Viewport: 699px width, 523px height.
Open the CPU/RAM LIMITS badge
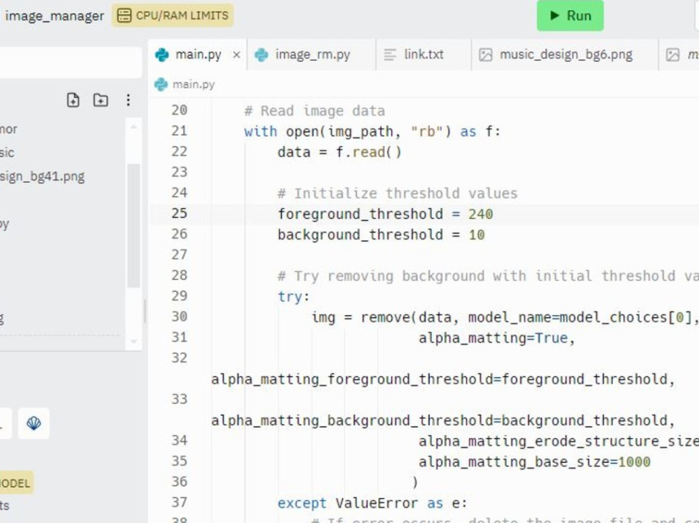pyautogui.click(x=173, y=15)
